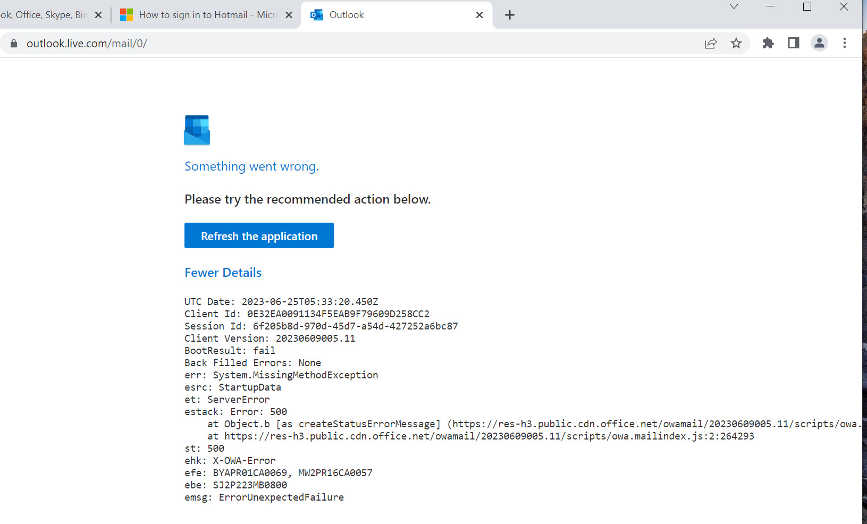Minimize the browser window
The height and width of the screenshot is (524, 867).
(x=770, y=7)
